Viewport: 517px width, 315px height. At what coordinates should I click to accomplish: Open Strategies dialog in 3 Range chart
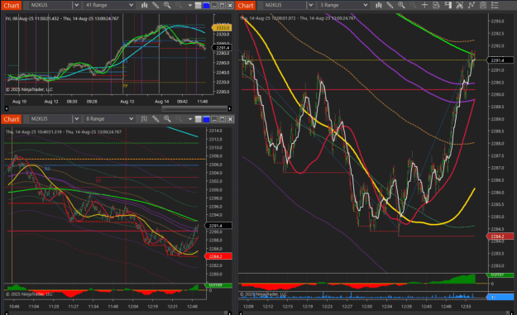(x=483, y=5)
